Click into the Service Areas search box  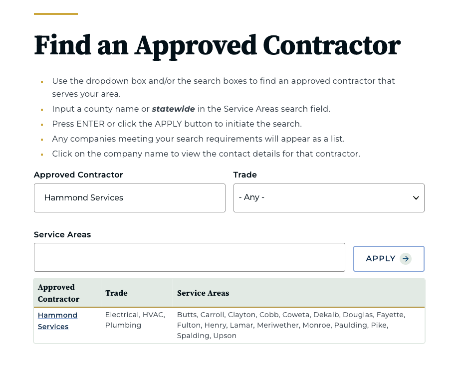pyautogui.click(x=189, y=257)
